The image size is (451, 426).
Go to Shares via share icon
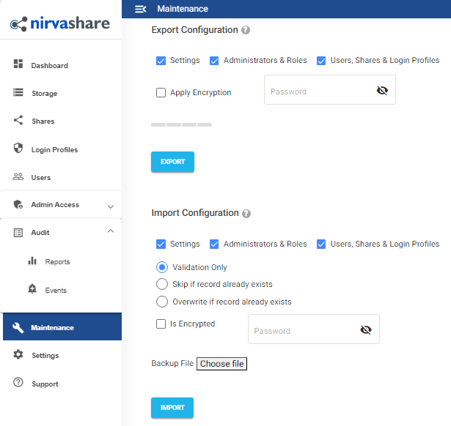coord(18,121)
